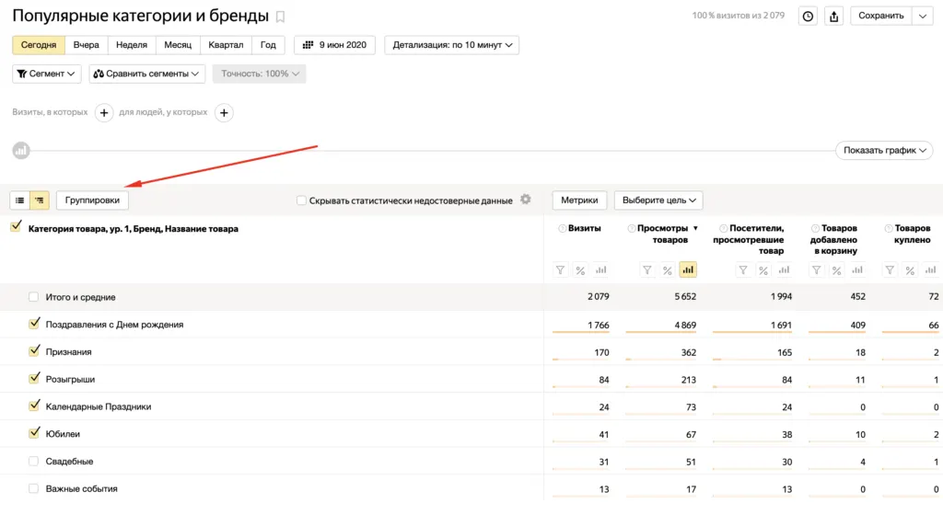Screen dimensions: 943x526
Task: Click percent icon under Товаров добавлено в корзину
Action: [x=836, y=270]
